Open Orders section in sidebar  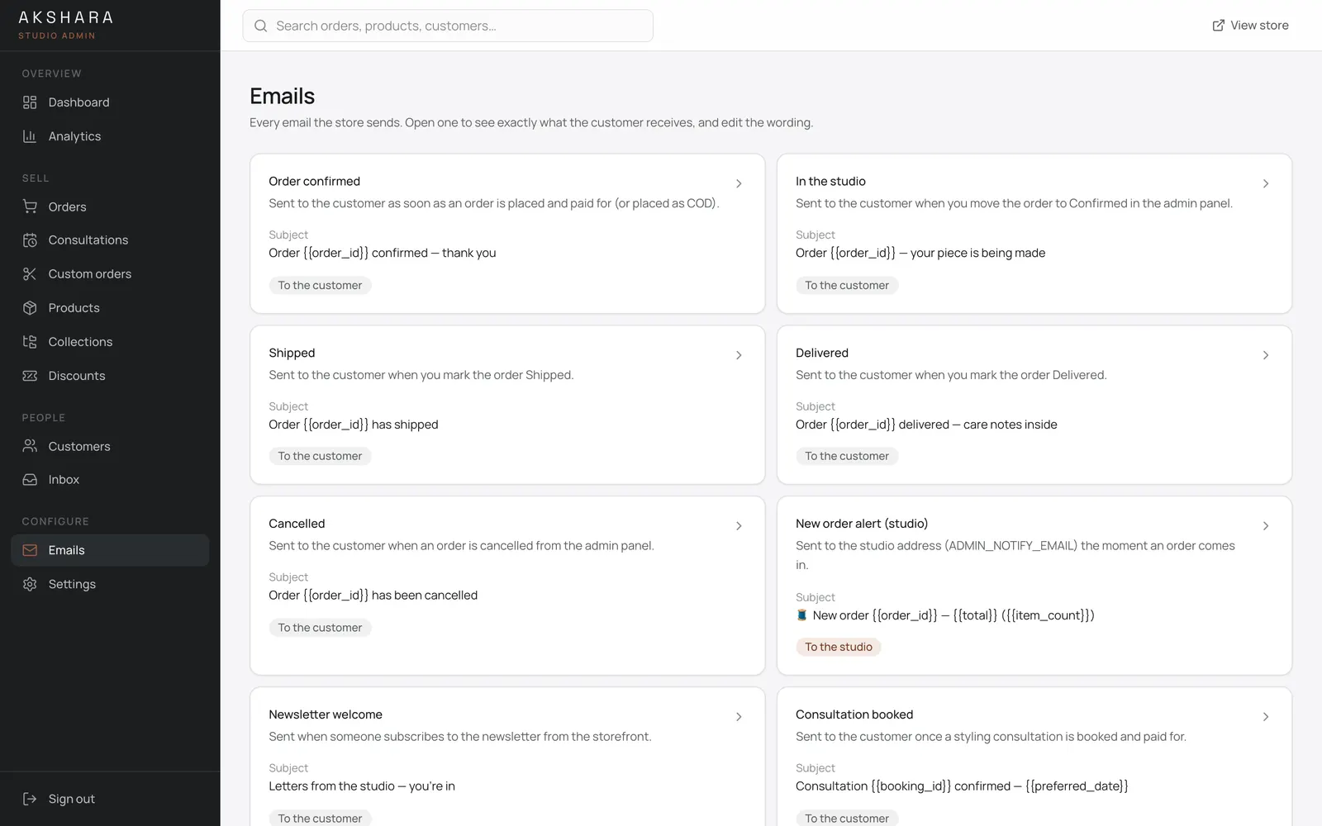[110, 206]
